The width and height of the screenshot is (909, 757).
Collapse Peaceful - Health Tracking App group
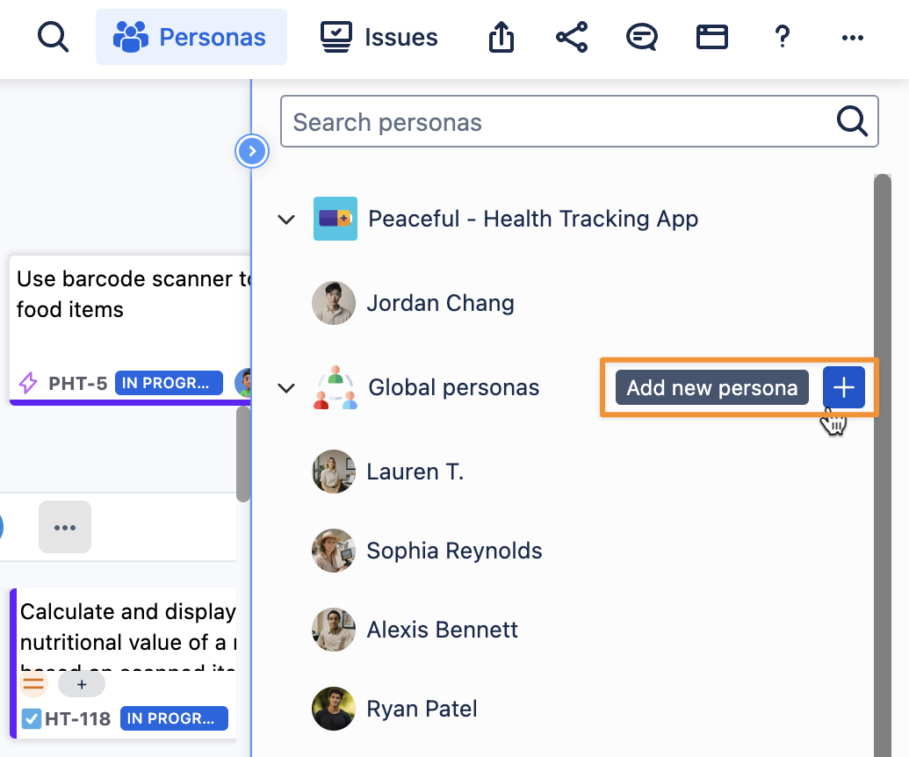pos(286,220)
